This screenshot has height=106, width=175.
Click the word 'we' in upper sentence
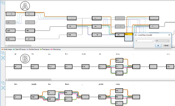(x=33, y=54)
